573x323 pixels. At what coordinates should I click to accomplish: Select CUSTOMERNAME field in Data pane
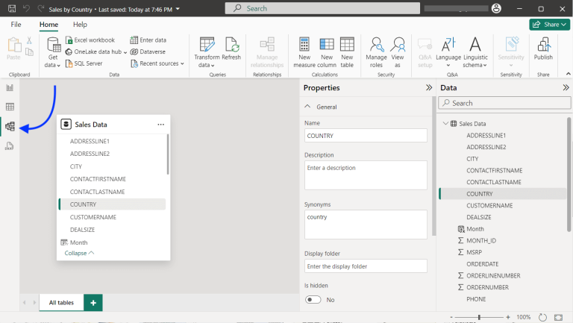489,205
